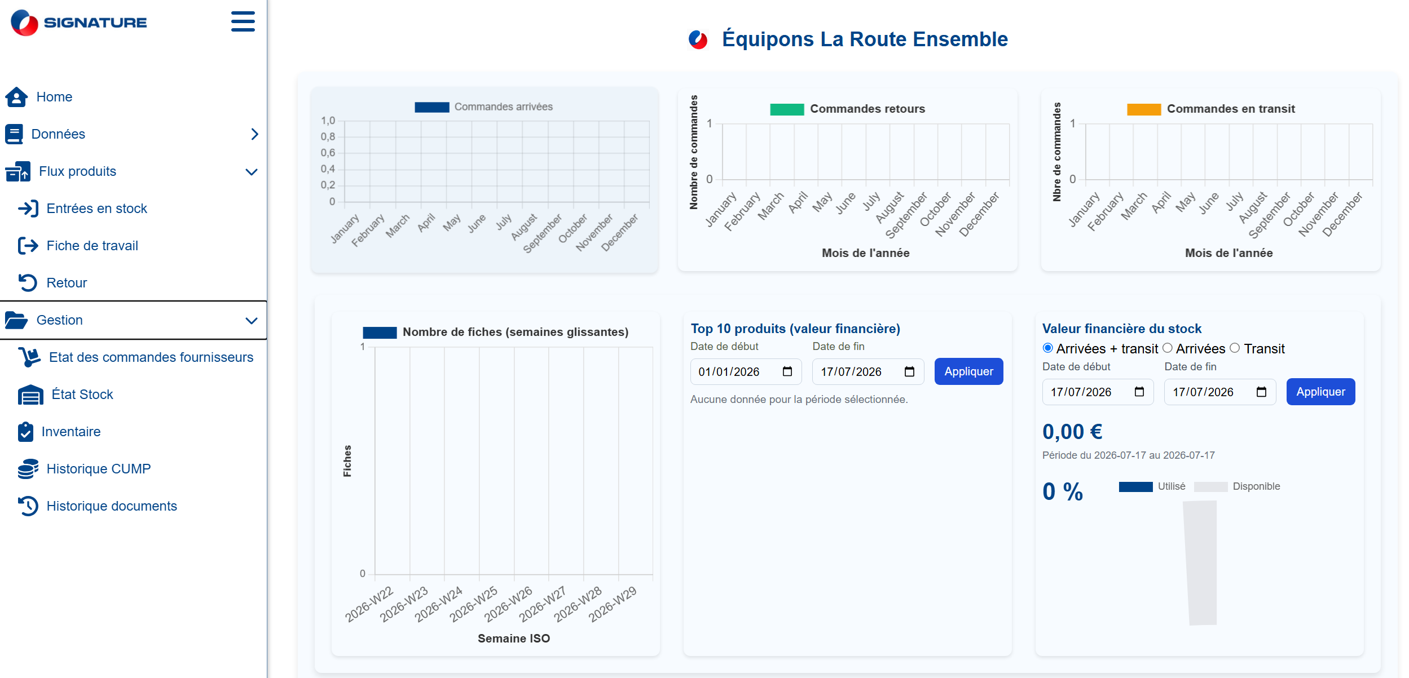Click the "Équipons La Route Ensemble" title

click(864, 39)
